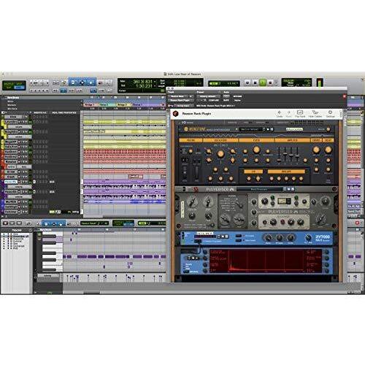Select the Zoomer magnifier in MIDI editor toolbar
The image size is (365, 365).
[x=28, y=223]
